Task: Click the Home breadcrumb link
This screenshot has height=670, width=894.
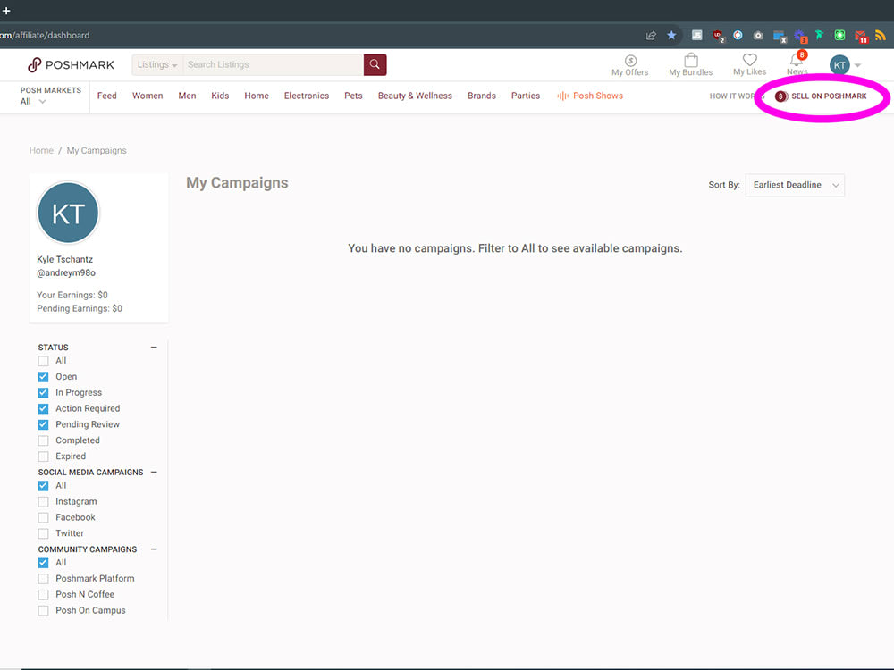Action: pos(41,150)
